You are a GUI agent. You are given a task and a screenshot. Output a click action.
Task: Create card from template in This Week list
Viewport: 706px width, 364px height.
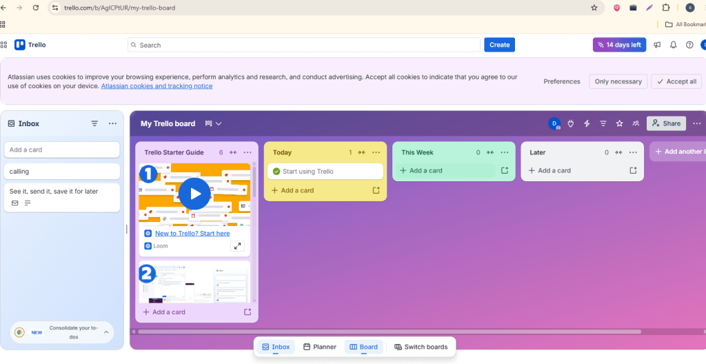point(505,171)
